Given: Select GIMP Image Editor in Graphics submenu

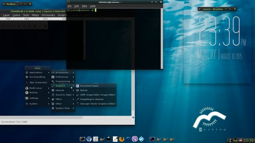Looking at the screenshot, I should 96,95.
